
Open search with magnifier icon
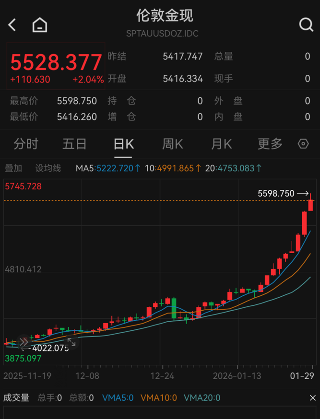point(306,25)
